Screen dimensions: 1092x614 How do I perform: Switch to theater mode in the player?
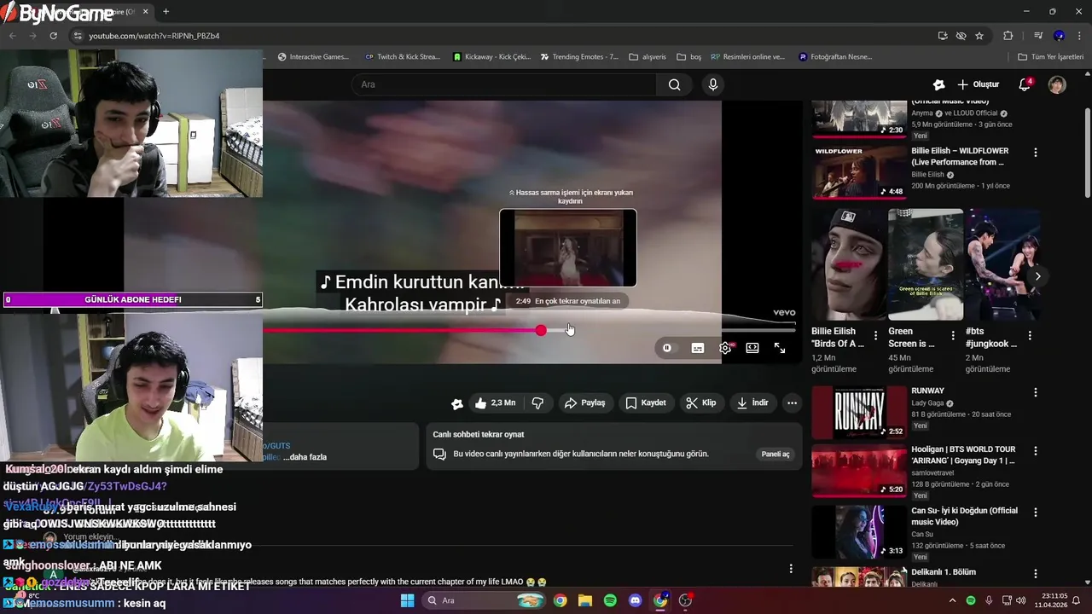(752, 348)
